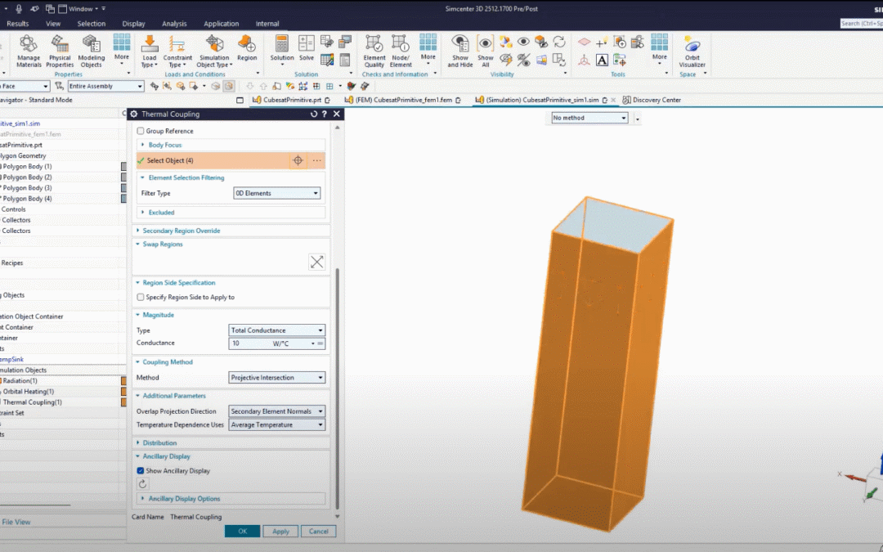Open the Coupling Method dropdown

click(x=276, y=378)
